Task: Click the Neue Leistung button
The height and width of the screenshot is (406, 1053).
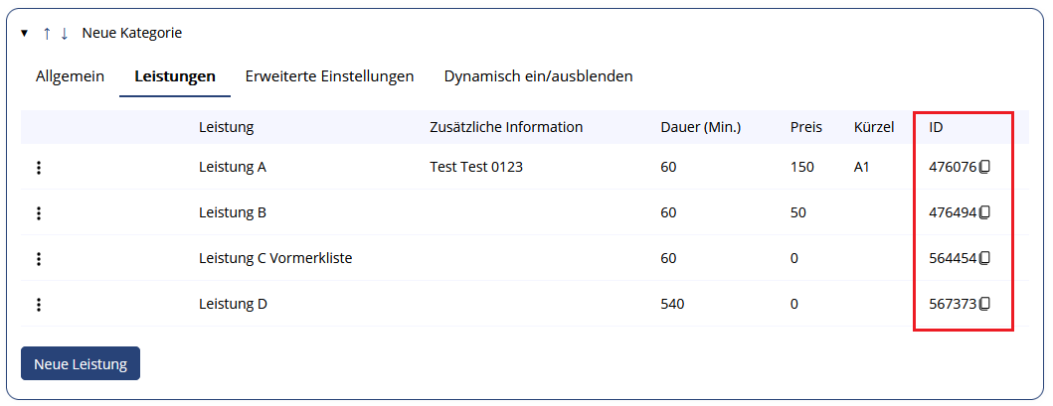Action: click(81, 363)
